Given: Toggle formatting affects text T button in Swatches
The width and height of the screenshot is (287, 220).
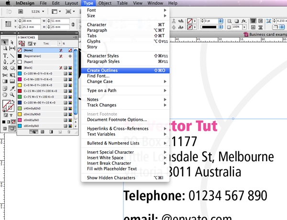Looking at the screenshot, I should coord(34,43).
